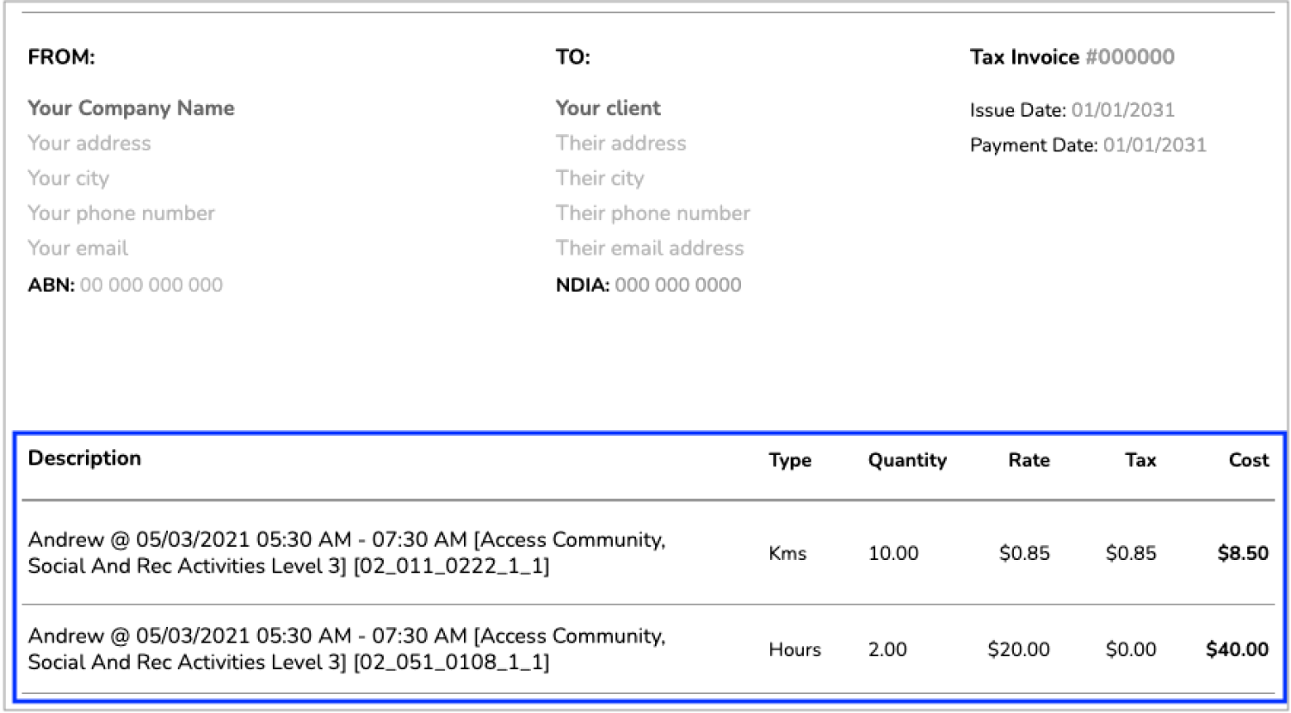Screen dimensions: 1291x713
Task: Click the 'Your address' placeholder
Action: point(90,143)
